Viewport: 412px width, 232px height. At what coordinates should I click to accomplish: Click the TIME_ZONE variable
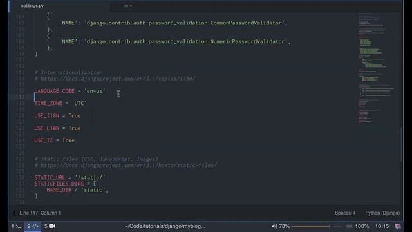point(48,103)
